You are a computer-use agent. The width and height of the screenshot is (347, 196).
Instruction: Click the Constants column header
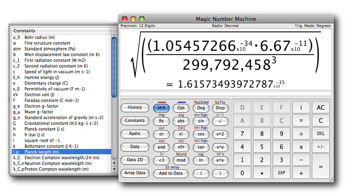pyautogui.click(x=60, y=31)
